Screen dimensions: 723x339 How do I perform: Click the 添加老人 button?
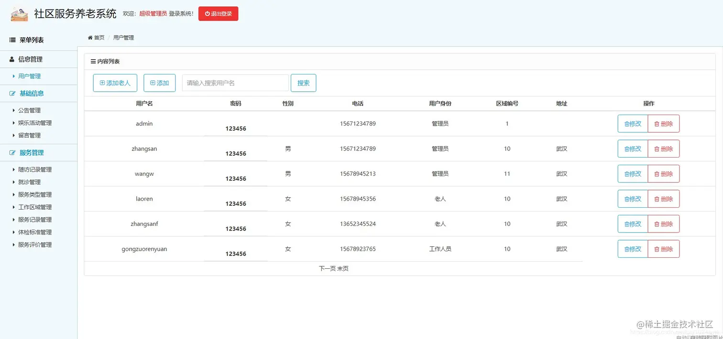[115, 83]
